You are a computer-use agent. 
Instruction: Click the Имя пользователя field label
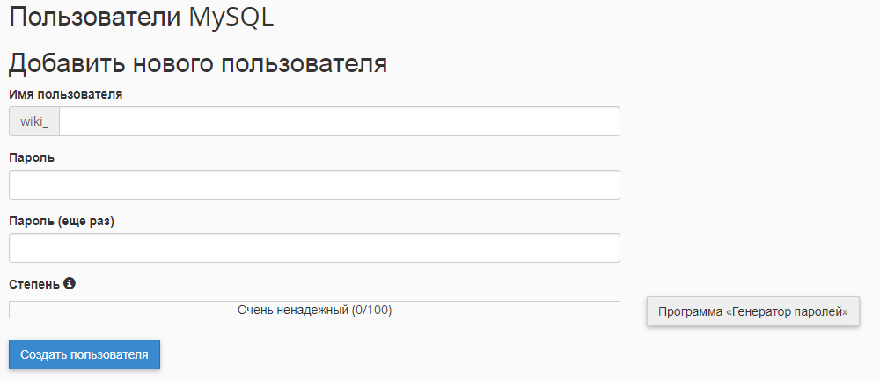(x=65, y=93)
